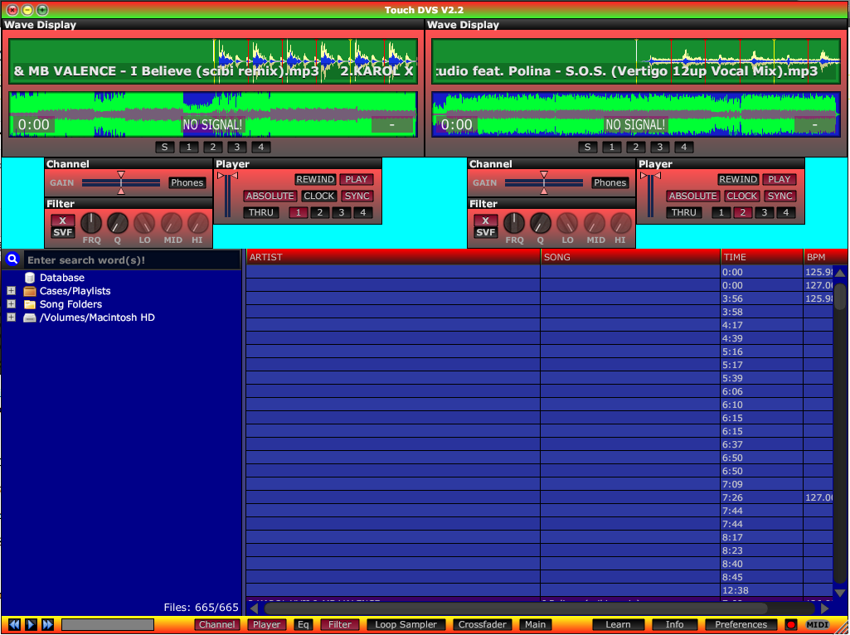The height and width of the screenshot is (635, 850).
Task: Open Preferences from the bottom bar
Action: coord(741,624)
